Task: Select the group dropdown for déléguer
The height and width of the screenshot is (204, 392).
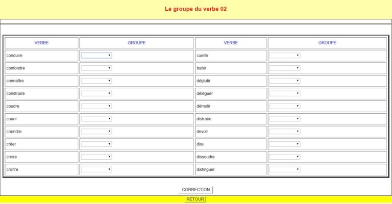Action: pos(285,93)
